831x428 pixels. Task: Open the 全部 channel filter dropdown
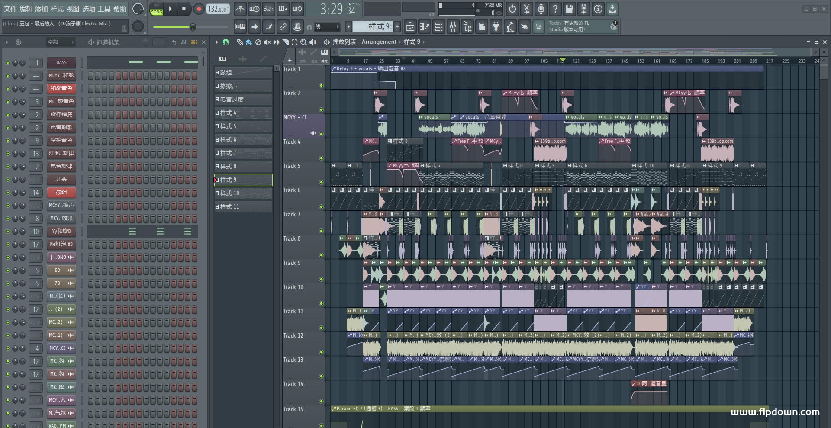61,42
